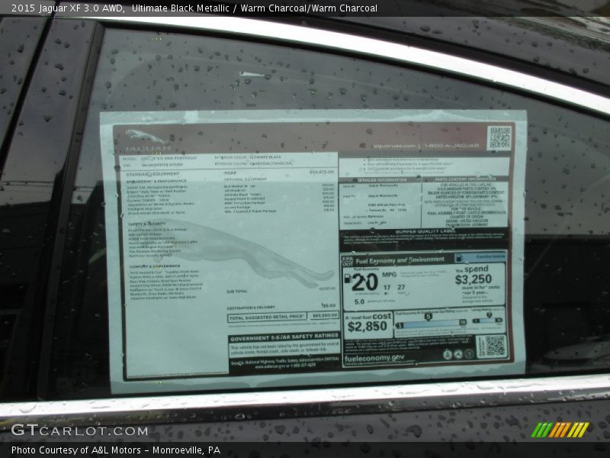Click the 5.0 gallons per 100 miles value
Image resolution: width=610 pixels, height=458 pixels.
[359, 302]
